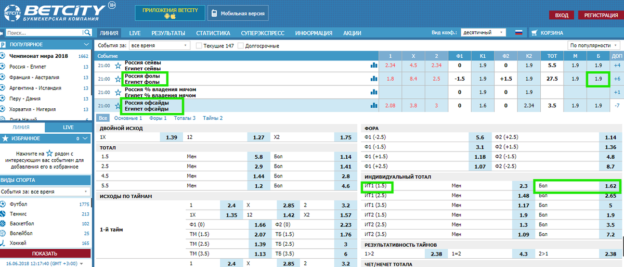Open the Live main menu item
Screen dimensions: 624x267
(x=135, y=33)
